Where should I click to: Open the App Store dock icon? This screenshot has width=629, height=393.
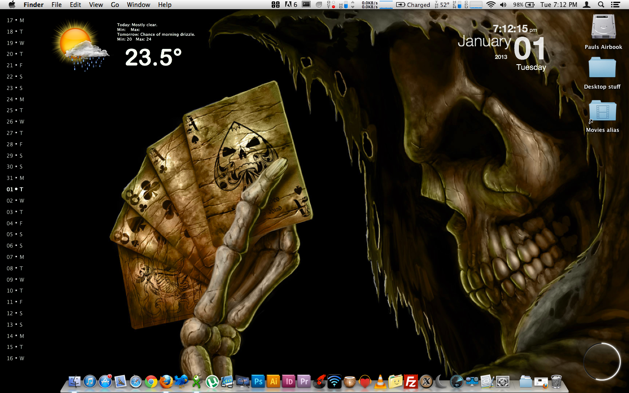(x=105, y=382)
